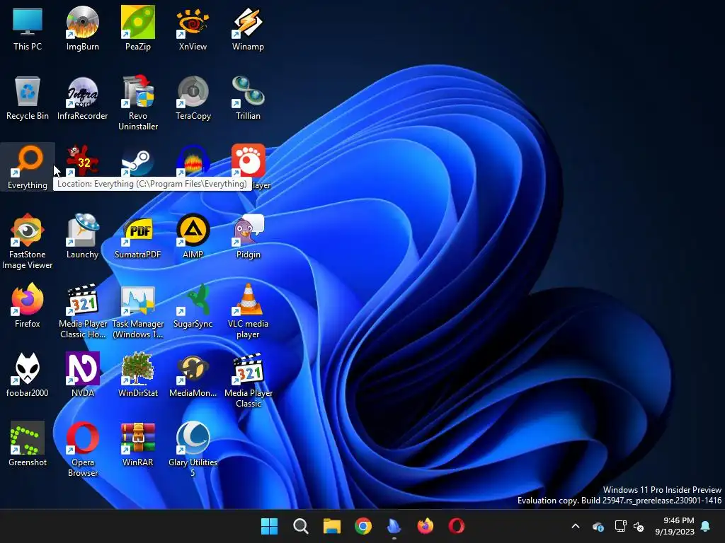The height and width of the screenshot is (543, 725).
Task: Launch Firefox from the taskbar
Action: tap(425, 526)
